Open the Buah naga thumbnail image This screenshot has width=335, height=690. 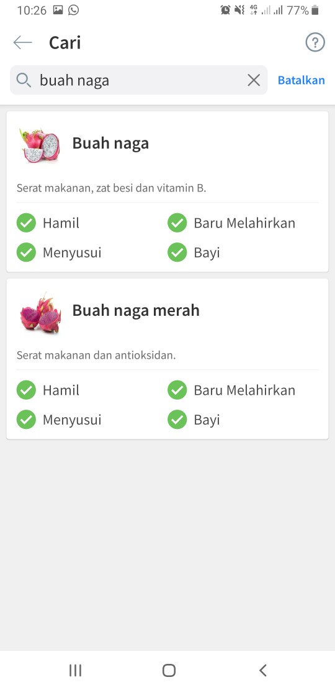(40, 145)
